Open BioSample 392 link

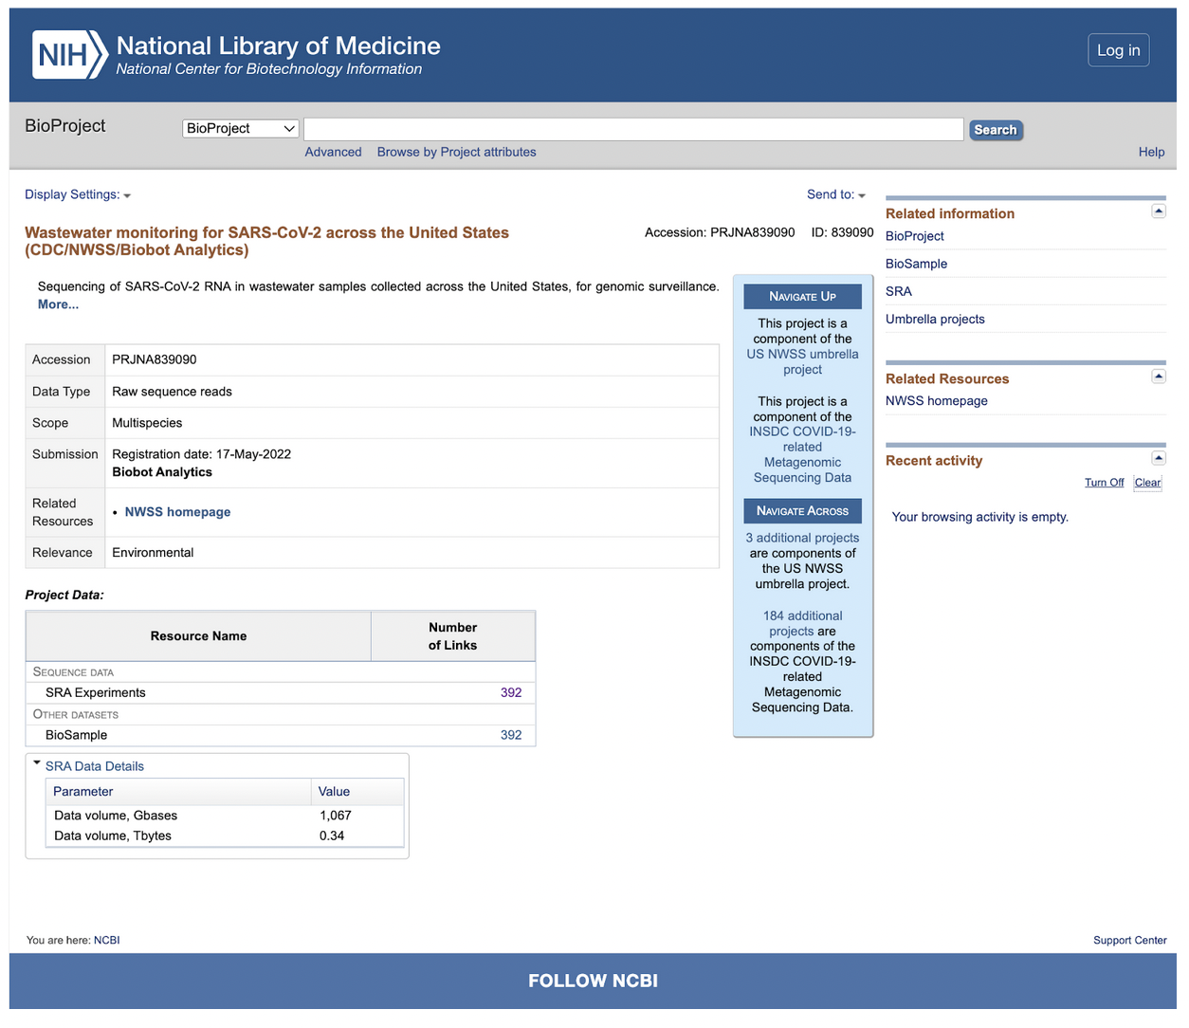511,735
